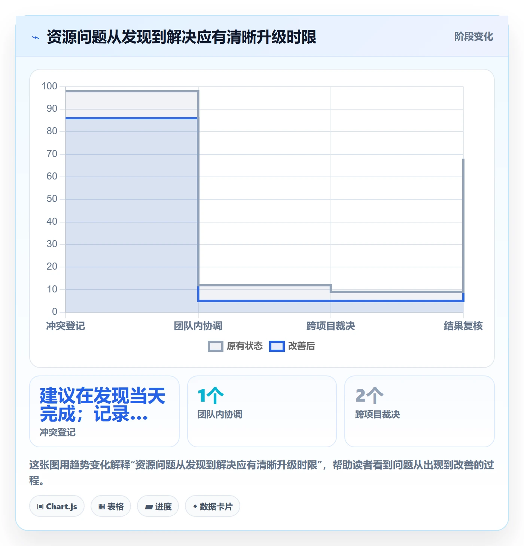The width and height of the screenshot is (524, 546).
Task: Select the Chart.js tag chip
Action: [x=57, y=506]
